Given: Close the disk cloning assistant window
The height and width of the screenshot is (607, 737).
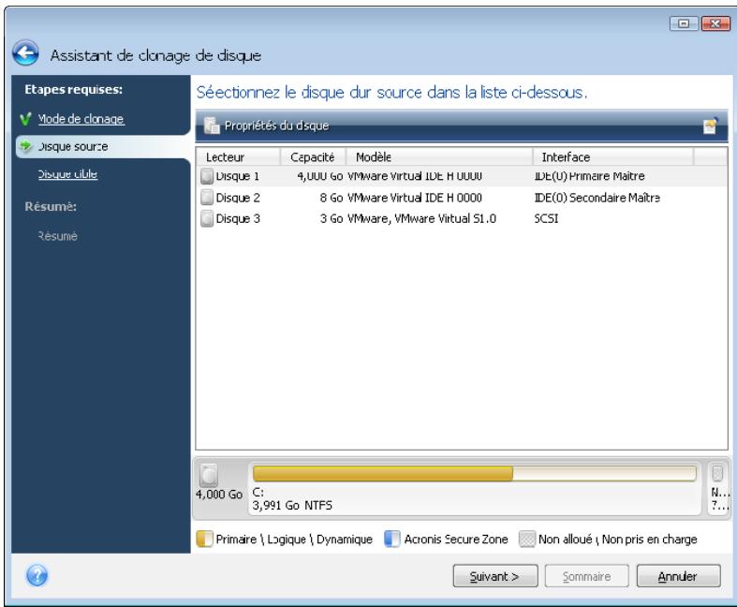Looking at the screenshot, I should tap(715, 23).
